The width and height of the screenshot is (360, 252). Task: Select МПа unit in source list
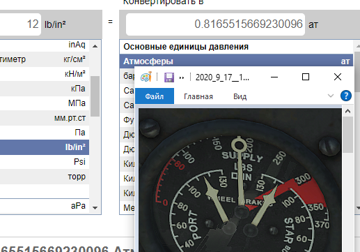[x=45, y=103]
